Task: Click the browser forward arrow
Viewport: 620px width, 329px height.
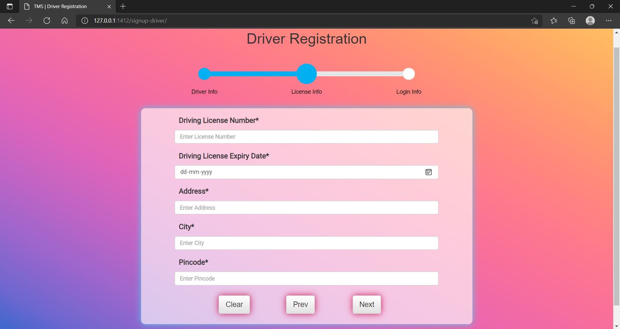Action: click(x=29, y=21)
